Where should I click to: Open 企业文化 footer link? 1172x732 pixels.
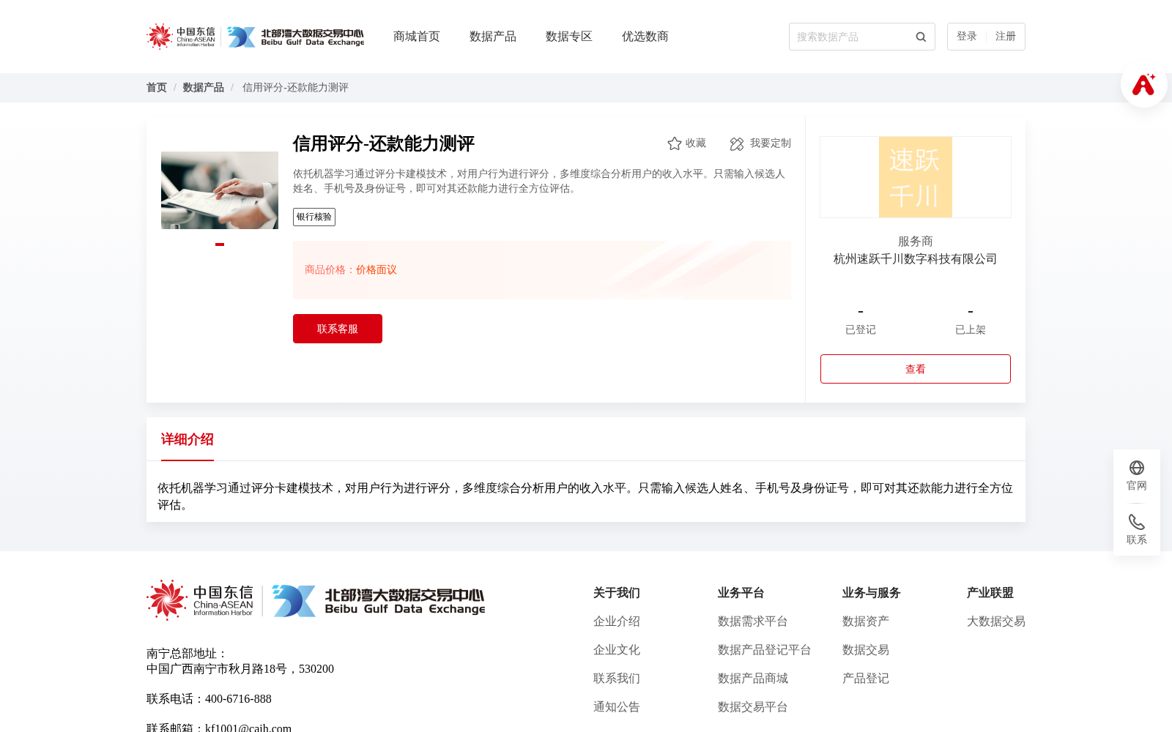(617, 650)
